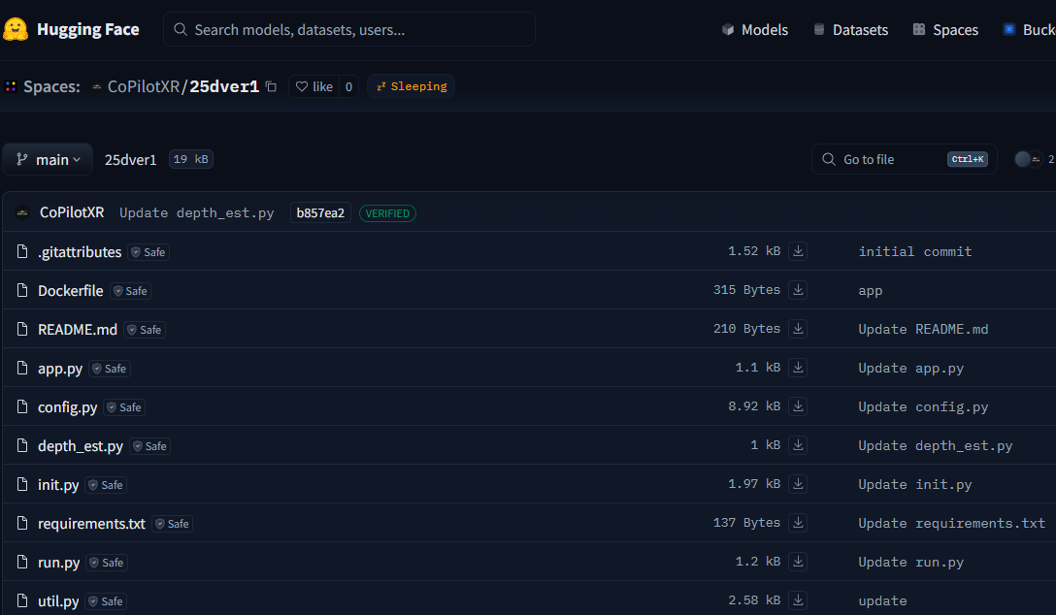The width and height of the screenshot is (1056, 615).
Task: Download config.py with its download icon
Action: (x=798, y=406)
